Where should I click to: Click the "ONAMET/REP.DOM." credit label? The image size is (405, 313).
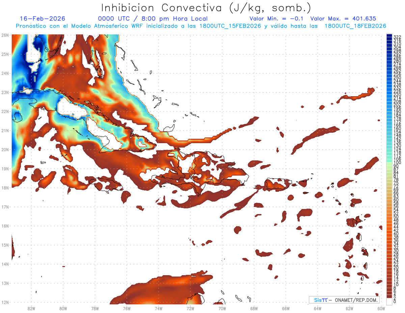pyautogui.click(x=356, y=300)
